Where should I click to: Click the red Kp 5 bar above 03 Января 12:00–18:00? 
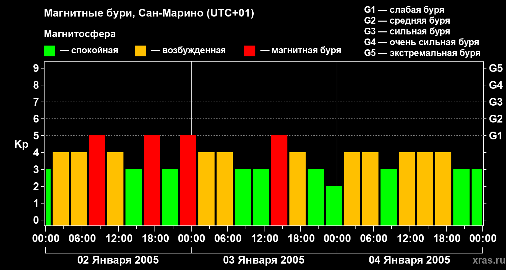point(279,180)
